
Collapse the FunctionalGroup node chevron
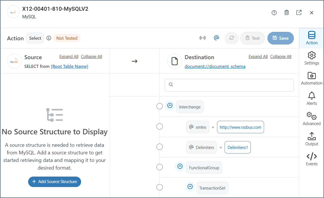[180, 166]
